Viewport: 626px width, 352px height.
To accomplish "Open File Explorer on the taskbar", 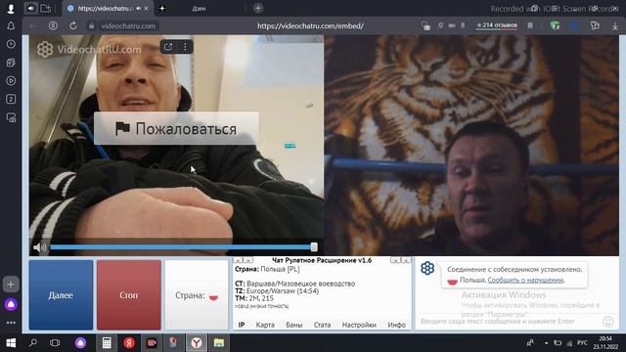I will 219,343.
